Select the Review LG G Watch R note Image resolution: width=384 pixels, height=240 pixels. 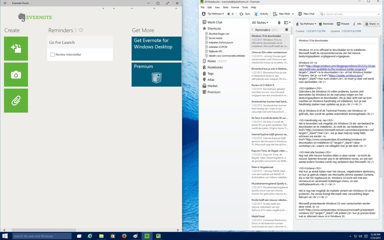click(269, 91)
